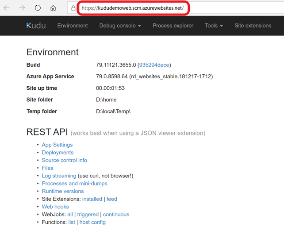Expand the Tools dropdown menu
This screenshot has height=230, width=284.
click(214, 26)
